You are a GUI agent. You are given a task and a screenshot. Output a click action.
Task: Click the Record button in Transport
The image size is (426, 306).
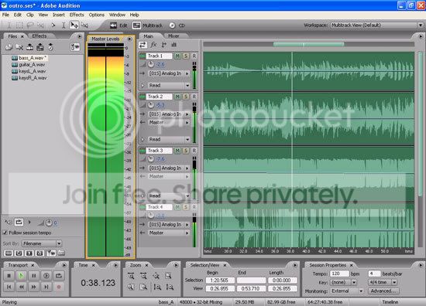tap(59, 287)
